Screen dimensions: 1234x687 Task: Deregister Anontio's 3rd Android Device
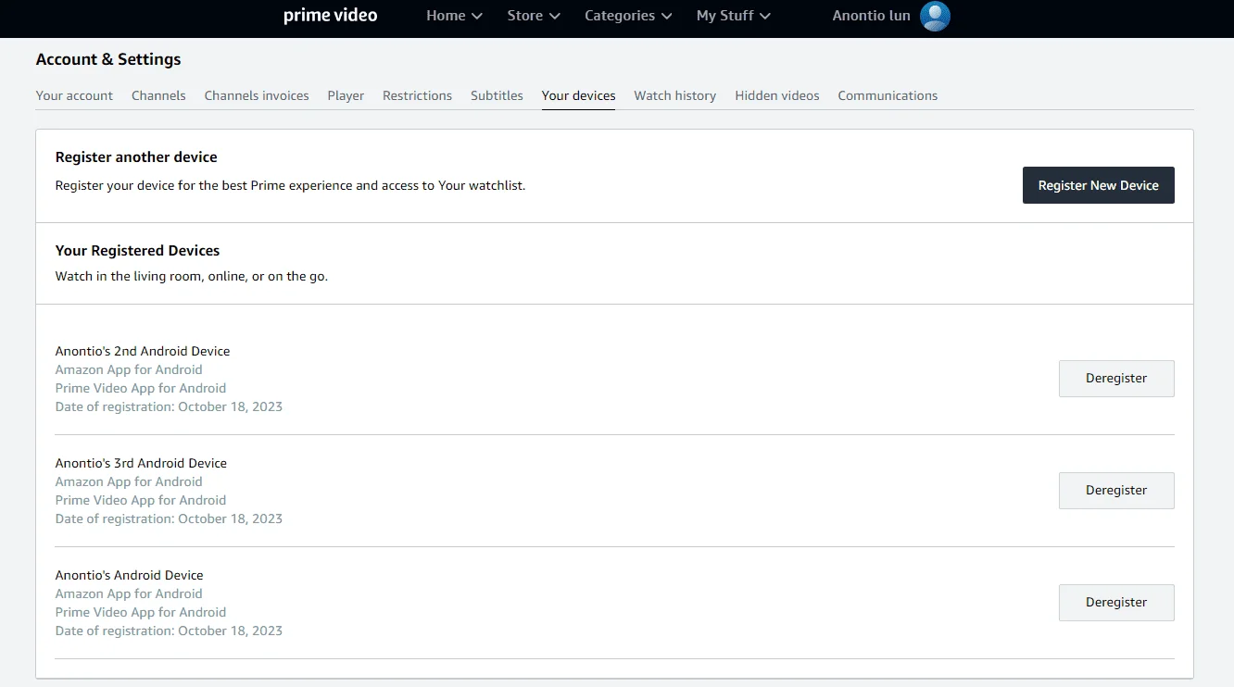[1116, 491]
